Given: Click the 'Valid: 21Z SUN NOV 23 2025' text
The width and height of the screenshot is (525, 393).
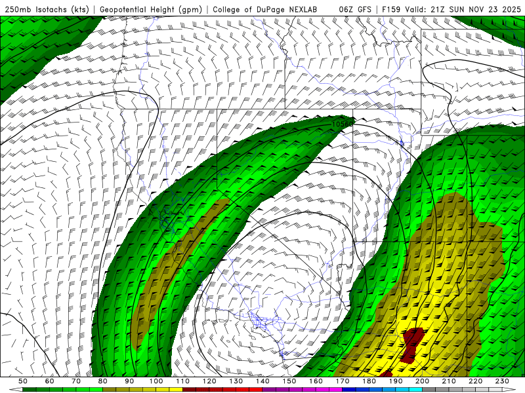Looking at the screenshot, I should (x=463, y=9).
